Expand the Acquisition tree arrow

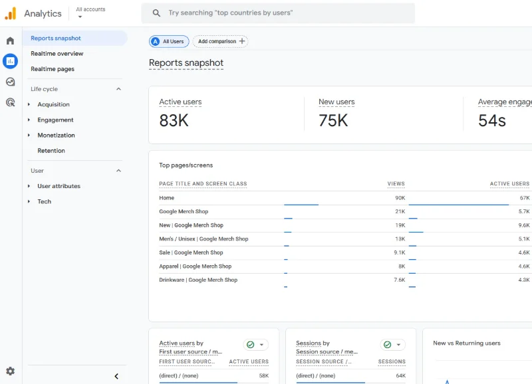coord(29,104)
